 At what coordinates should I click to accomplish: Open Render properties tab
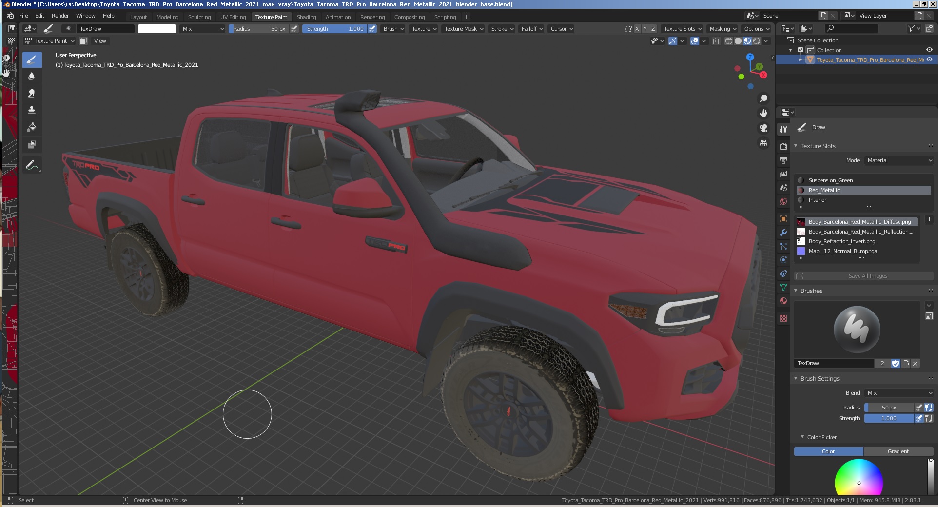[x=783, y=147]
